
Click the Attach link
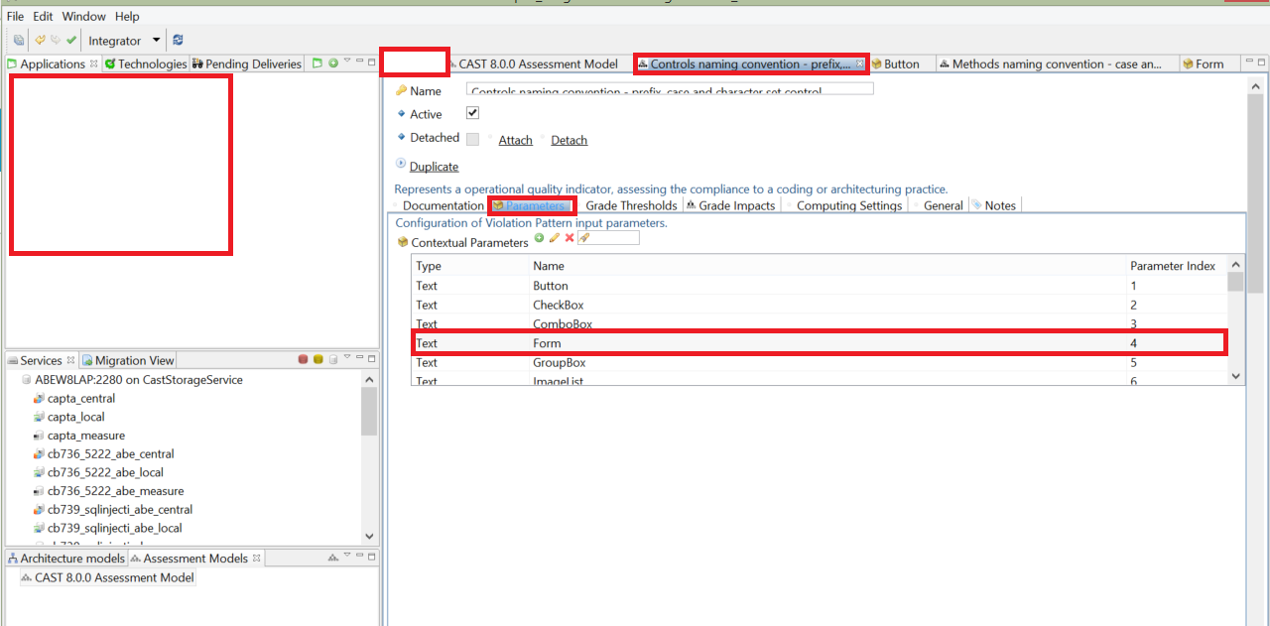click(x=515, y=140)
